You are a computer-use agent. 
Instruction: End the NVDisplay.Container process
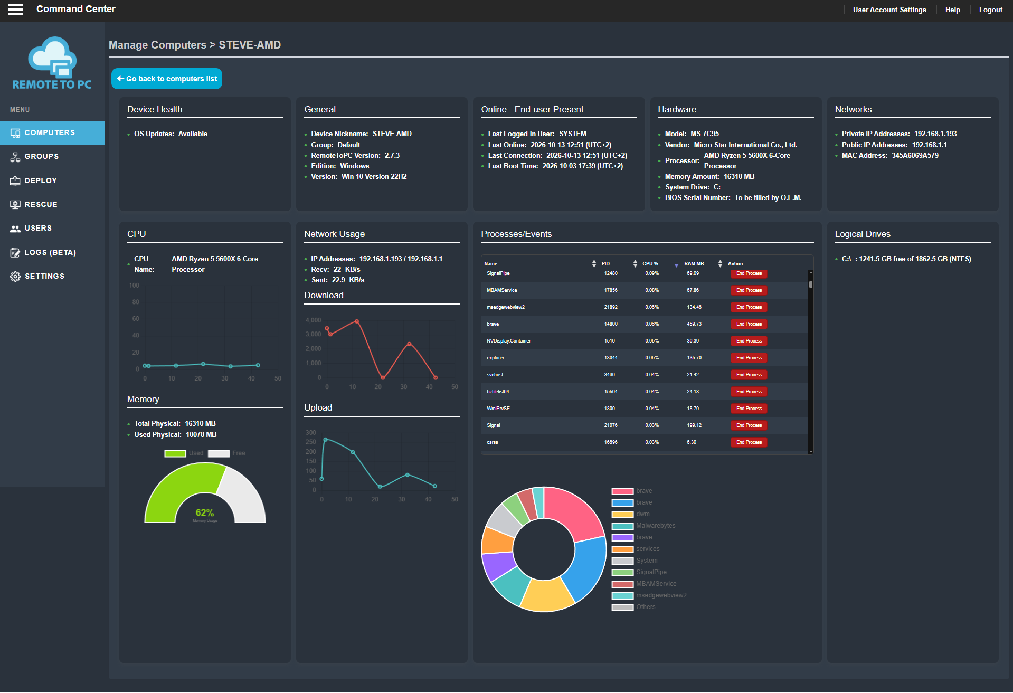[749, 341]
